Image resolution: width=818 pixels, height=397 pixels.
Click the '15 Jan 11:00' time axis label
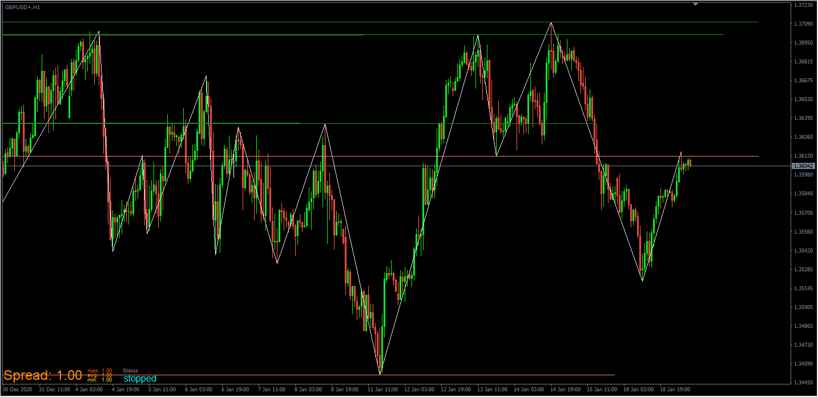point(602,390)
